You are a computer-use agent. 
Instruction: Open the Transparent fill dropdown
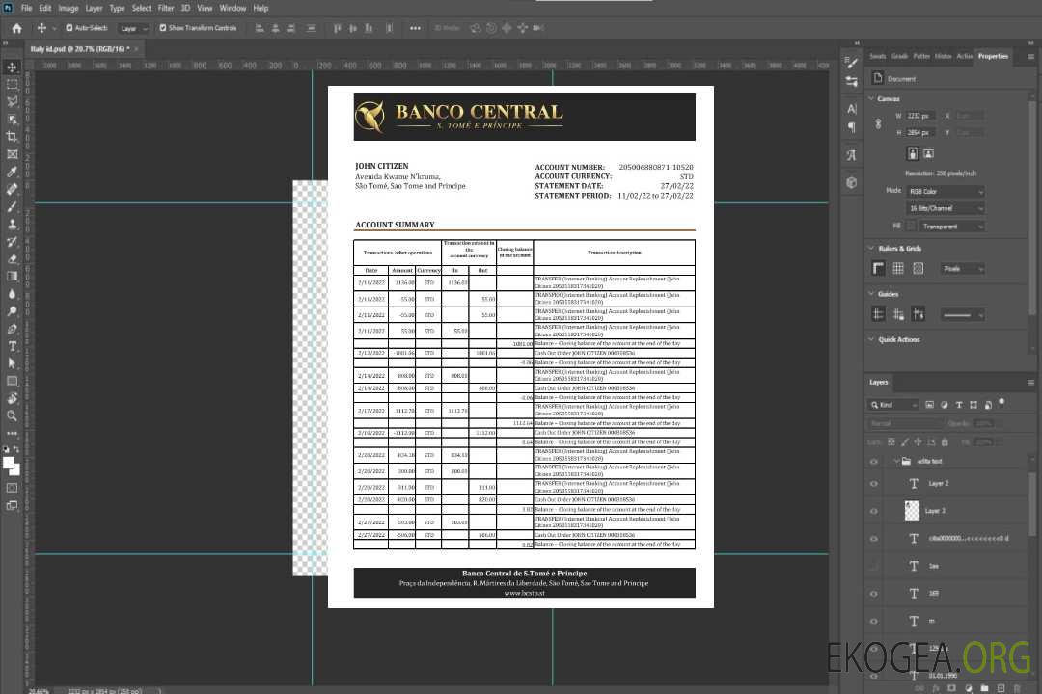pyautogui.click(x=951, y=227)
